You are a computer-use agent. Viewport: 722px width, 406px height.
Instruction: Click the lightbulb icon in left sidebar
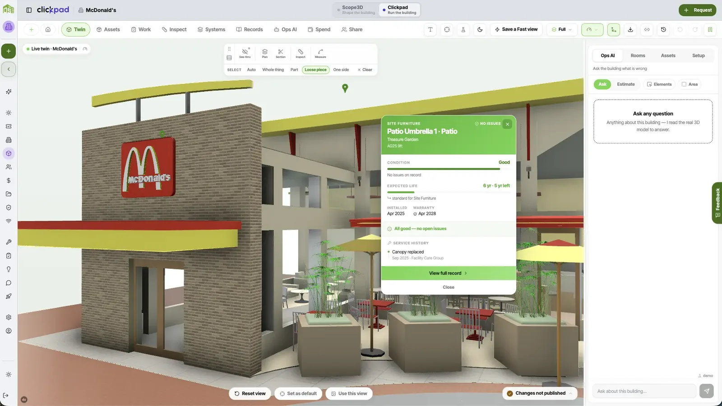pos(9,269)
